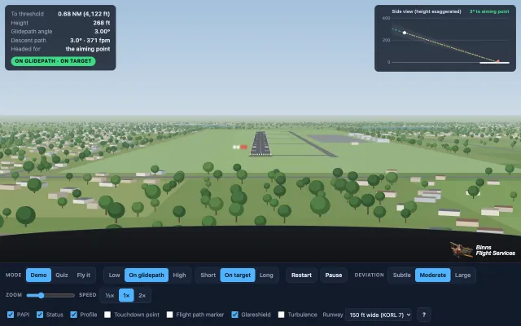Screen dimensions: 521x326
Task: Click the 'Side view (height exaggerated)' title
Action: (427, 11)
